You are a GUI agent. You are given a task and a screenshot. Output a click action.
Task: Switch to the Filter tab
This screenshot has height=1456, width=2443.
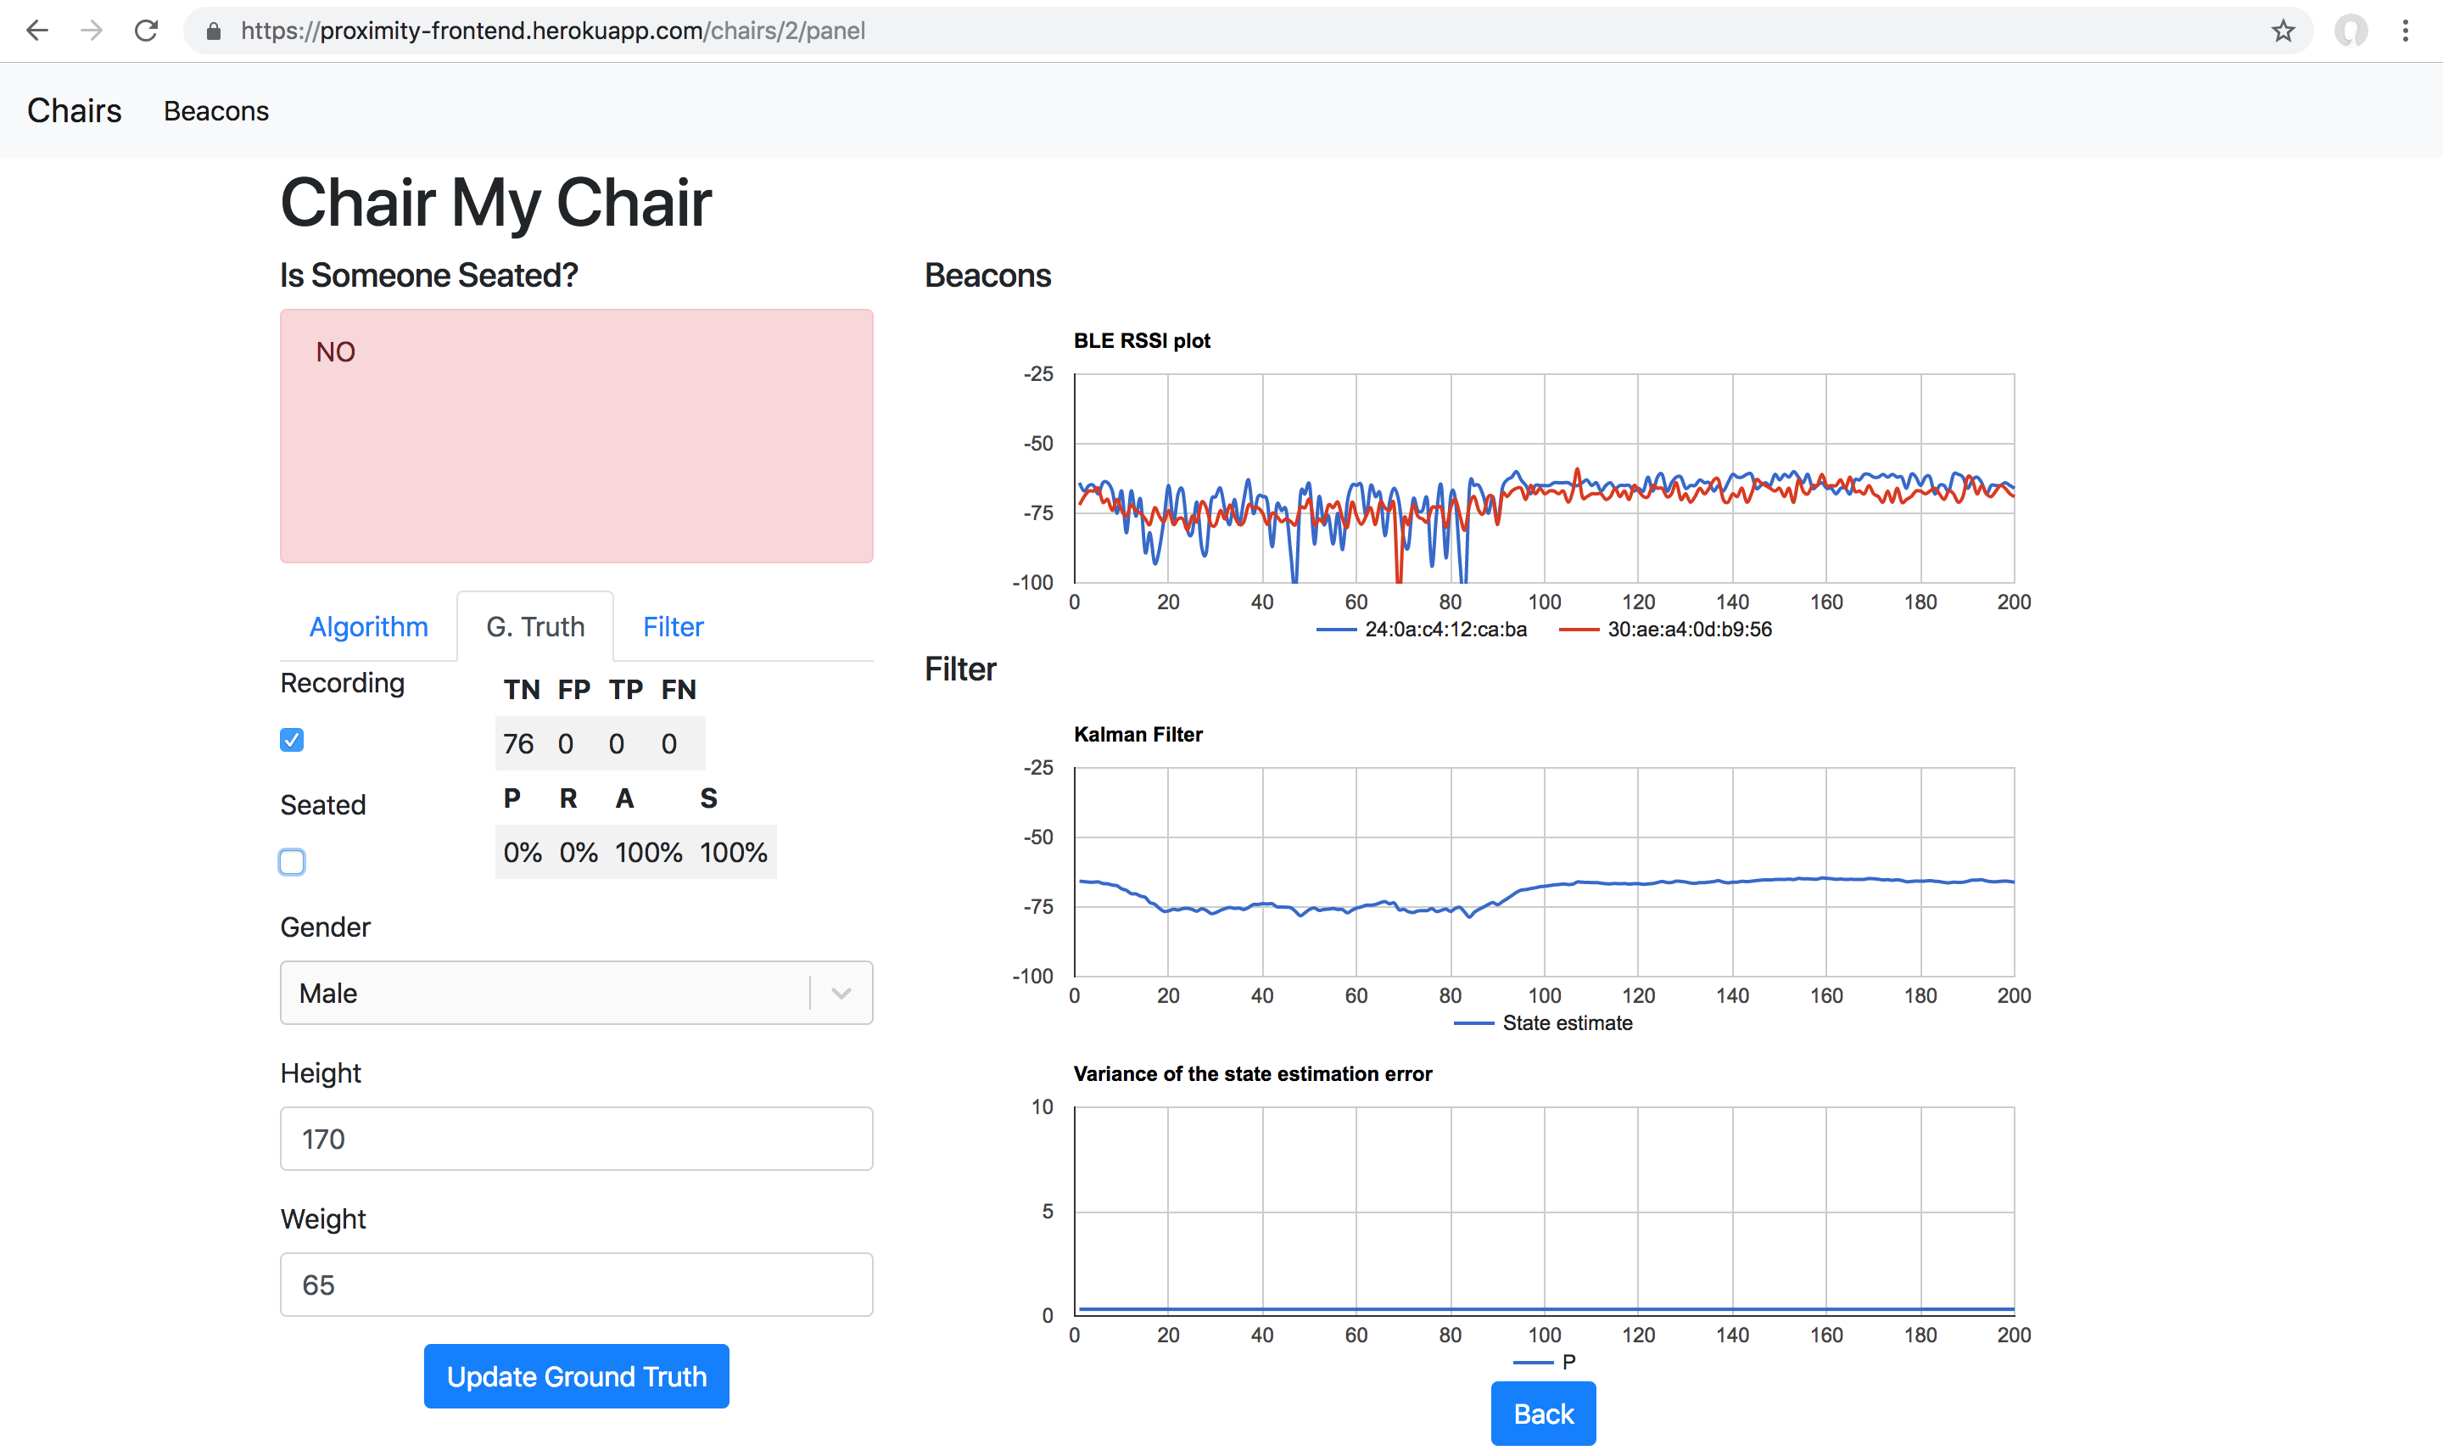[x=673, y=627]
